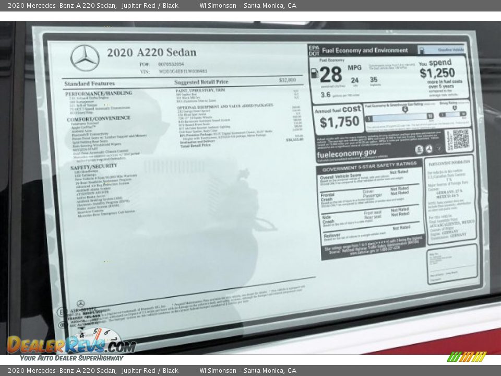Image resolution: width=501 pixels, height=376 pixels.
Task: Click the 'Standard Features' heading
Action: 89,84
